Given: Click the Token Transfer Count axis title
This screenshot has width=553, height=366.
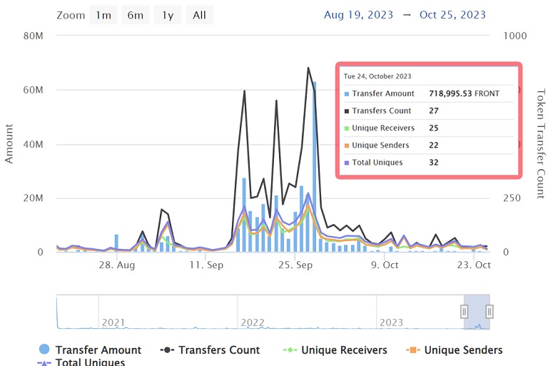Looking at the screenshot, I should click(x=541, y=144).
